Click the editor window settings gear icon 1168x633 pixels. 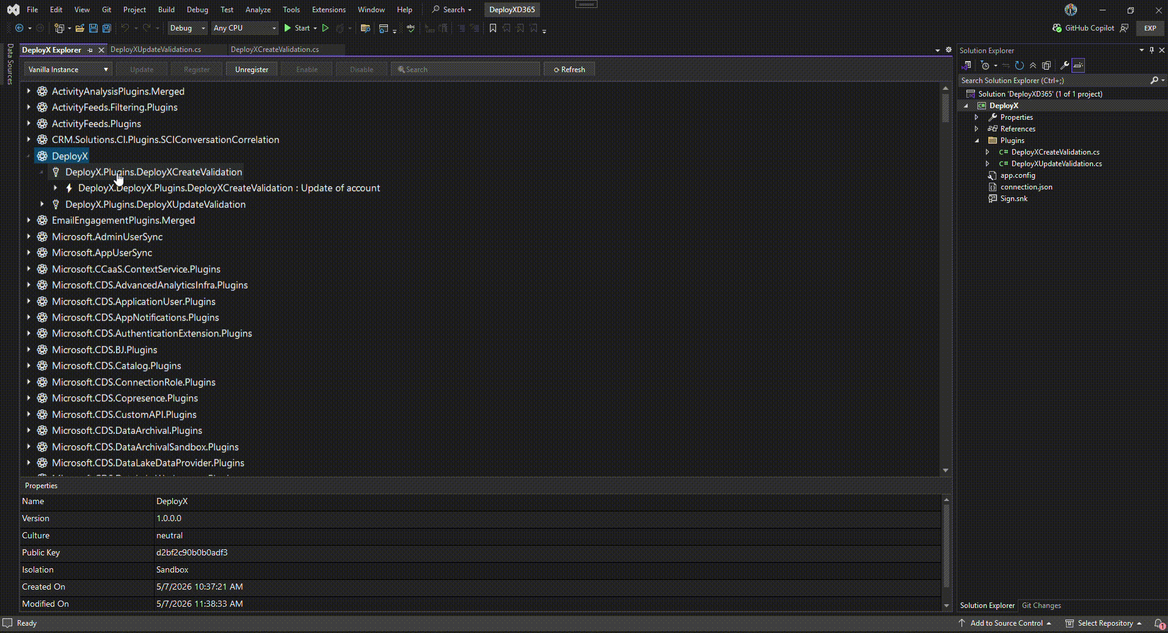click(x=949, y=49)
